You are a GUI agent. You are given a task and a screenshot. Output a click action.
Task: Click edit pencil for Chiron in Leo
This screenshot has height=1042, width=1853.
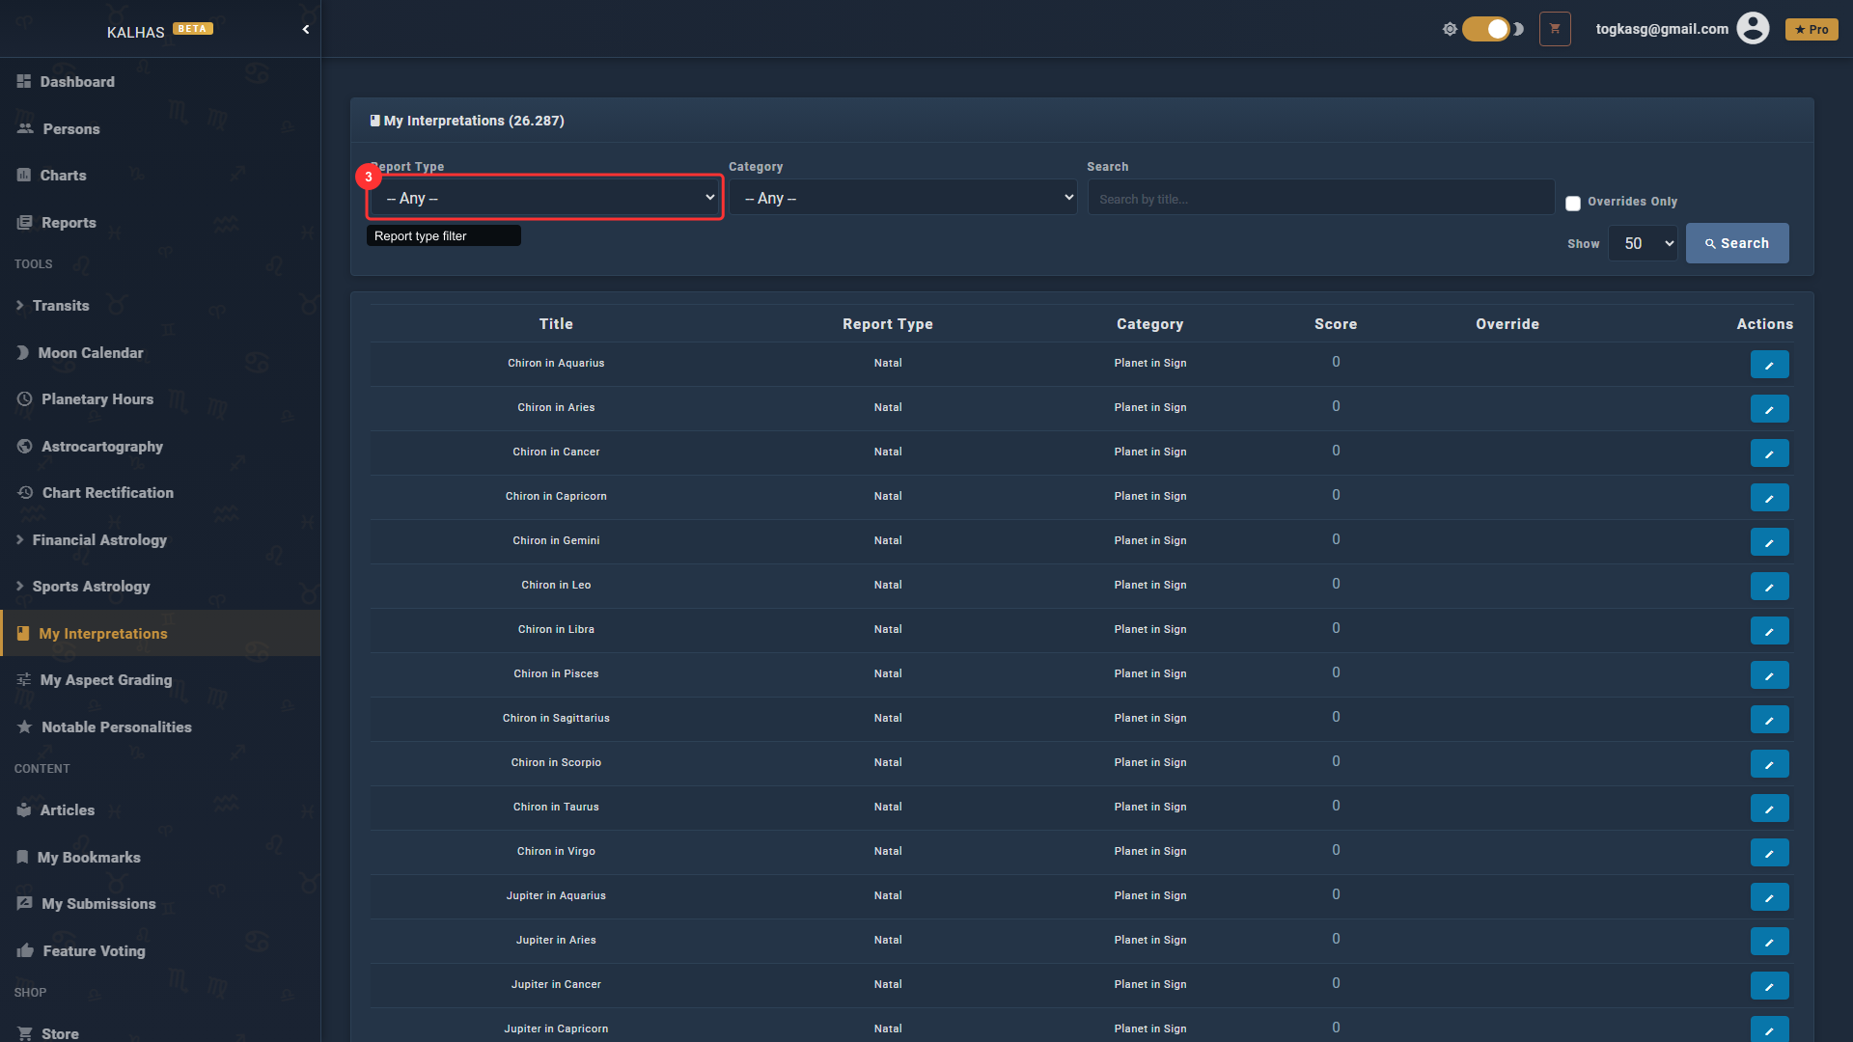(1769, 587)
